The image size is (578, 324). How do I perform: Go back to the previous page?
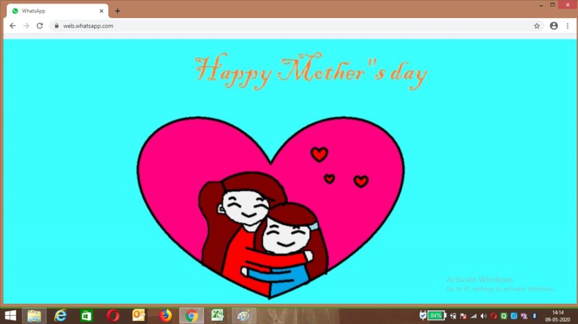point(12,26)
